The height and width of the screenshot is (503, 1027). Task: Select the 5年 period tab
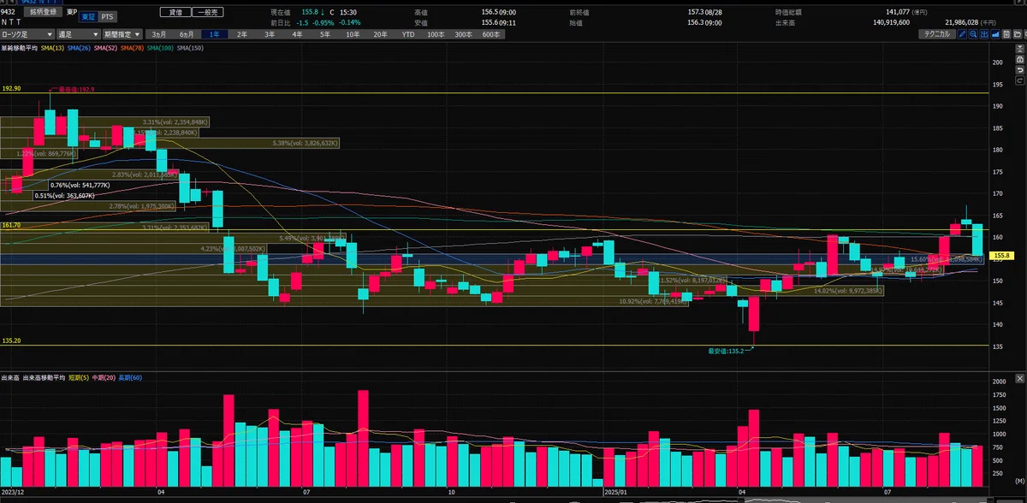(x=325, y=34)
